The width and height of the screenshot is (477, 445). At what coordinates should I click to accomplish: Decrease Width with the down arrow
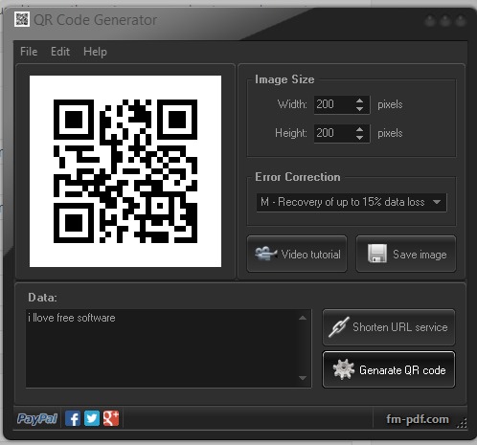click(359, 109)
